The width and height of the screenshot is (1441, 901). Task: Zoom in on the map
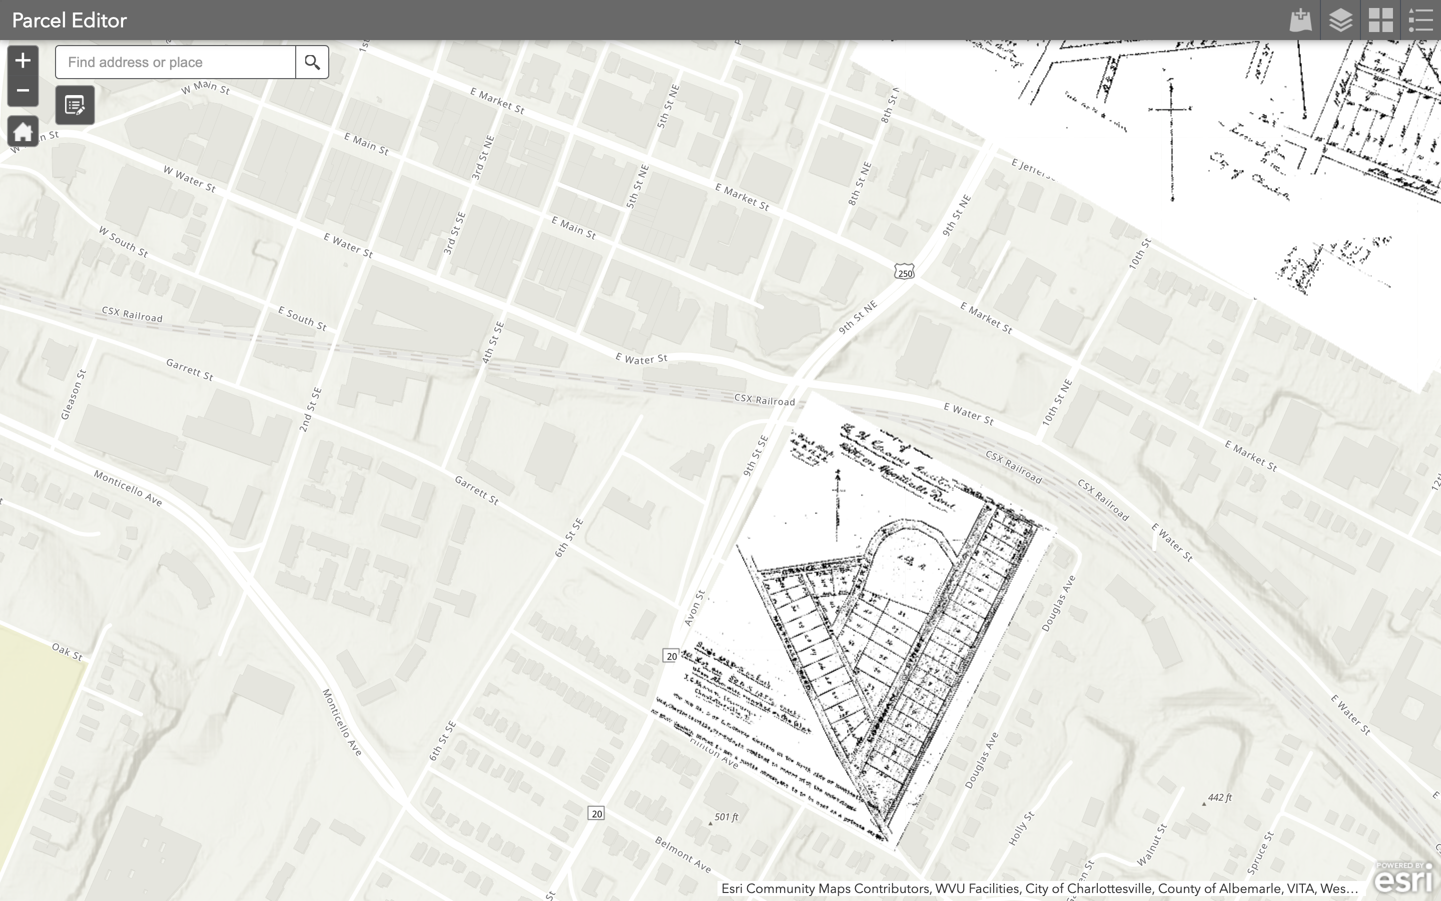23,60
